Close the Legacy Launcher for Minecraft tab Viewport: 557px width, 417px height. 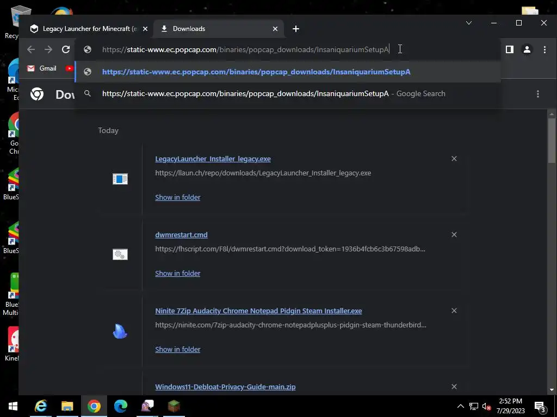click(145, 29)
